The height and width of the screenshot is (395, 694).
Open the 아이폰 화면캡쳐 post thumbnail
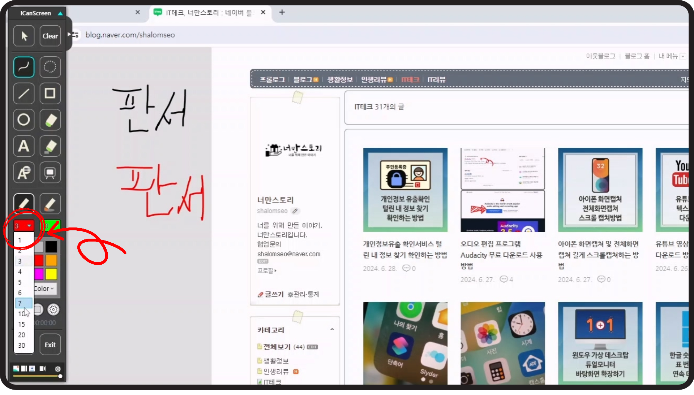600,190
